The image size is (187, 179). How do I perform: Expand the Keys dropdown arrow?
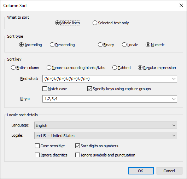[174, 99]
